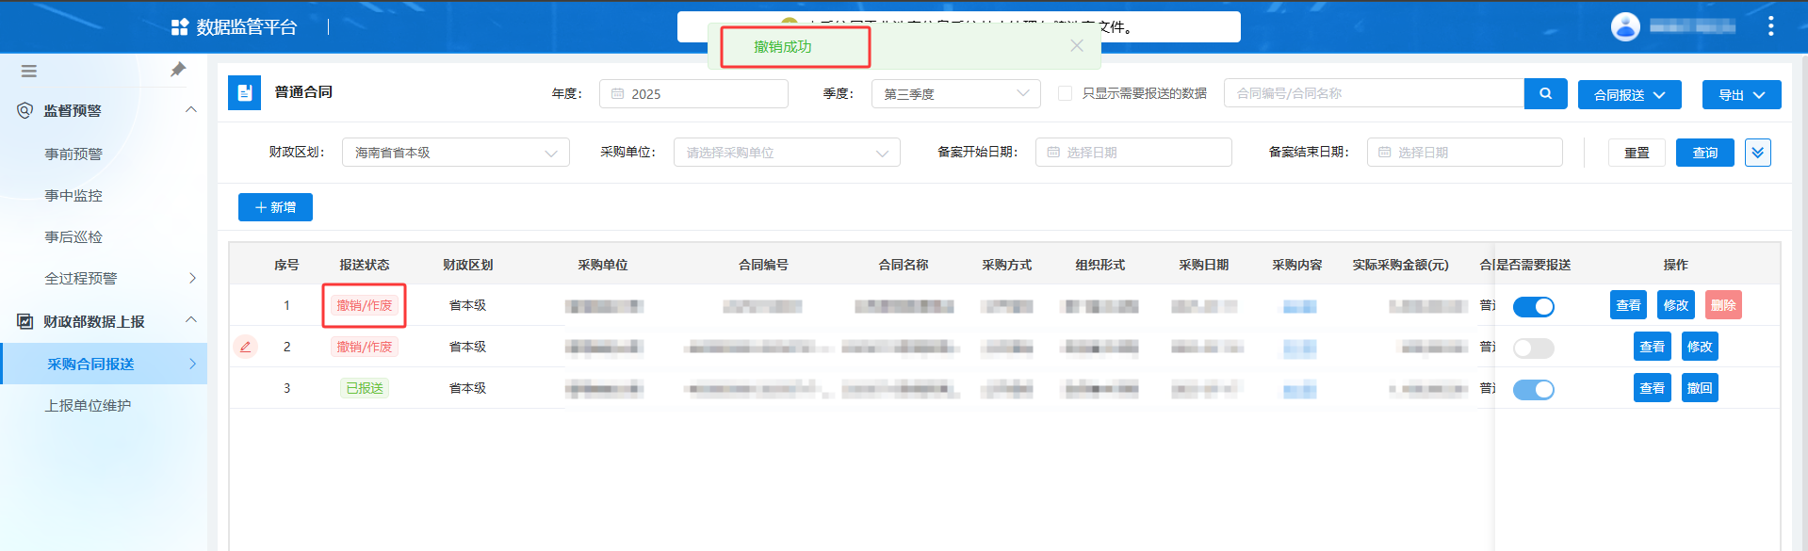Click the 新增 button

click(x=275, y=207)
